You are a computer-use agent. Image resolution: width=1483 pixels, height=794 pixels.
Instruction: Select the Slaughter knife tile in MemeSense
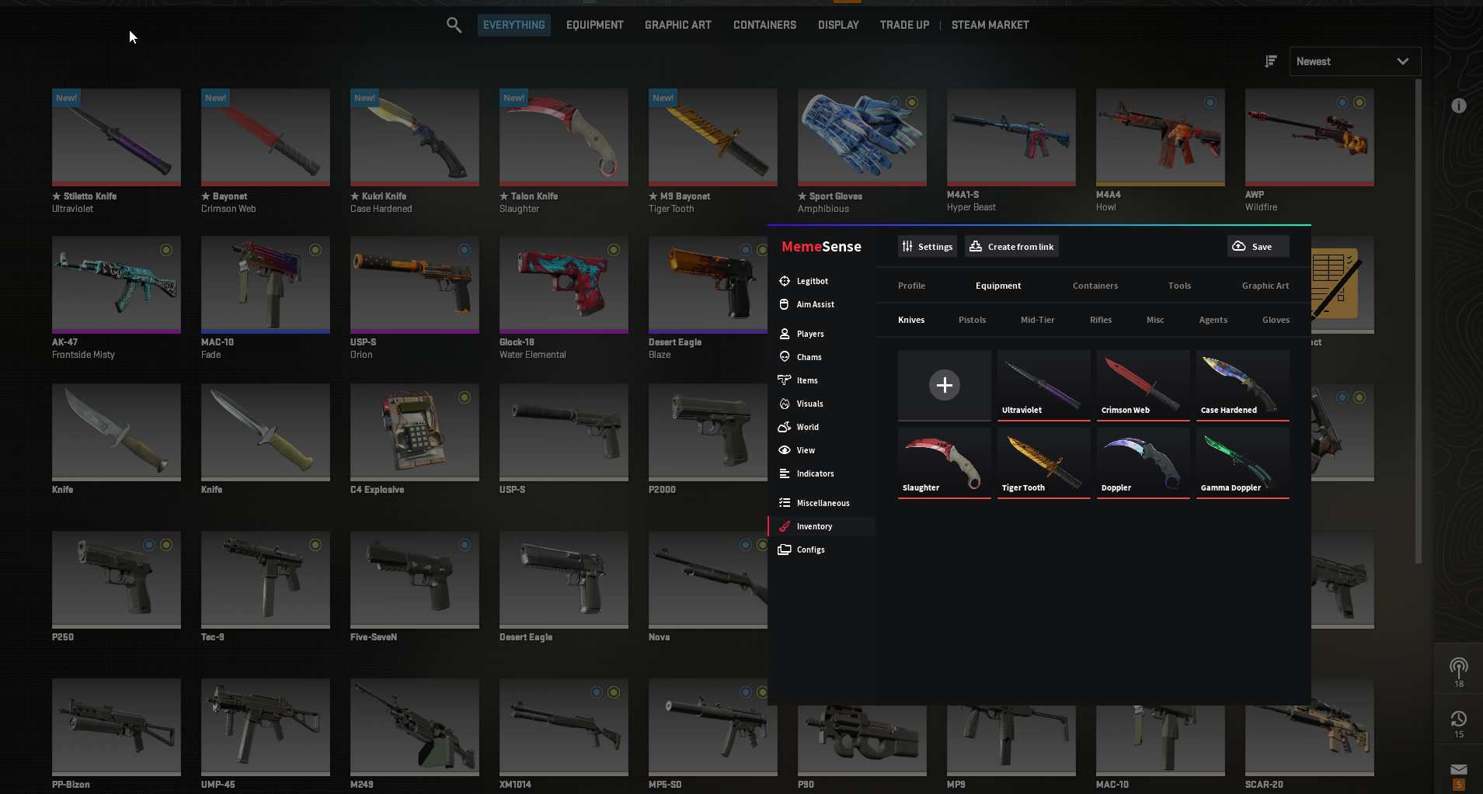coord(944,463)
